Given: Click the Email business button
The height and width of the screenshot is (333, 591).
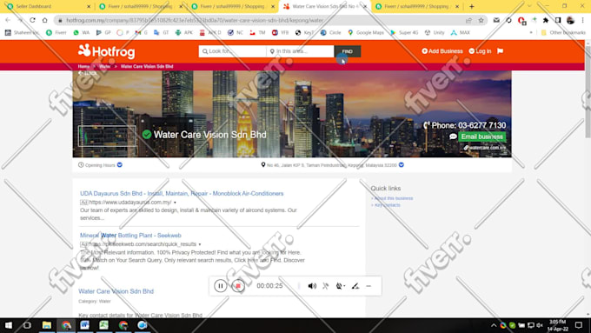Looking at the screenshot, I should [x=481, y=137].
